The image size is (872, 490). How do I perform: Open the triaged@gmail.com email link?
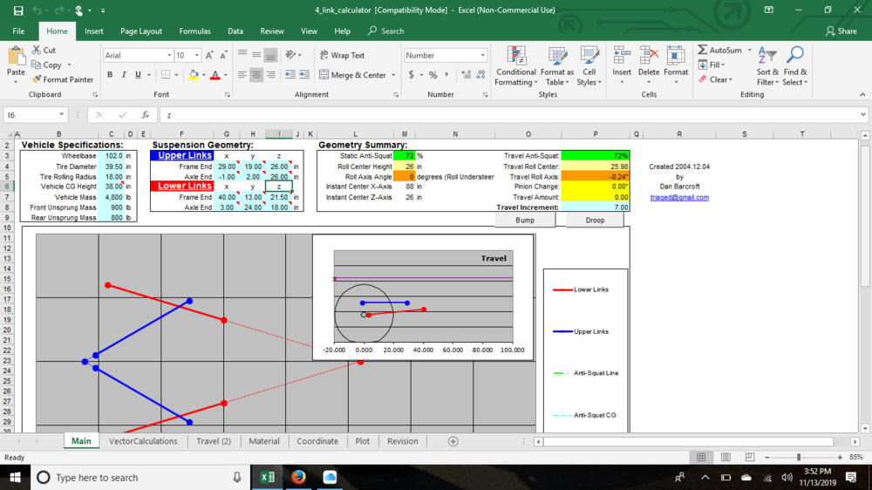(679, 197)
